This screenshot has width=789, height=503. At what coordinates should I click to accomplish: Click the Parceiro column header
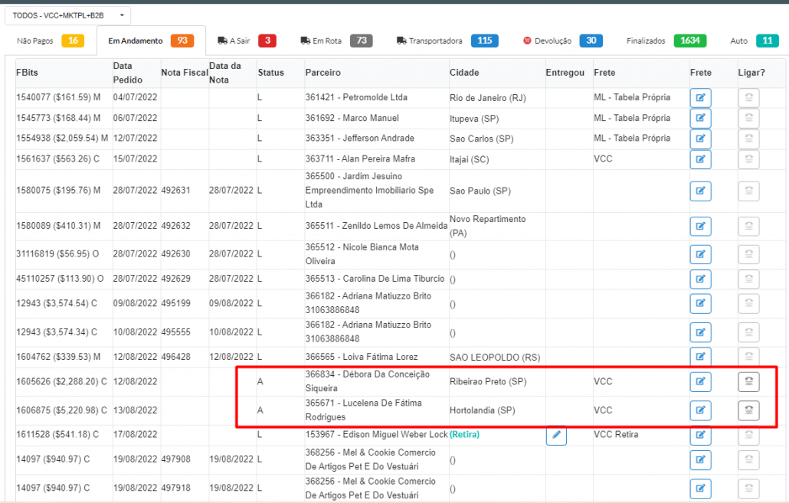322,73
